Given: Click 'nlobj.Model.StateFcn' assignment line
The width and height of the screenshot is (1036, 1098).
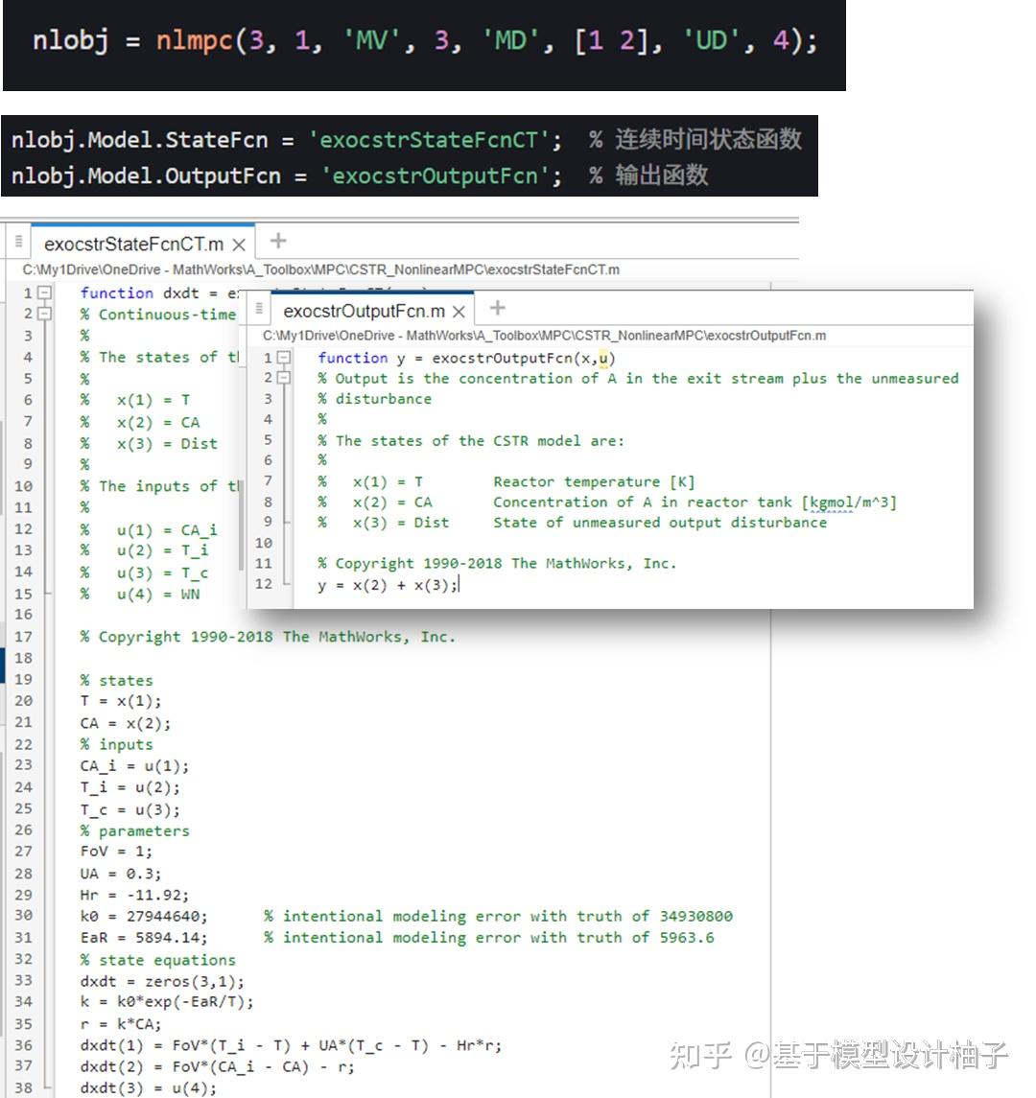Looking at the screenshot, I should (287, 140).
